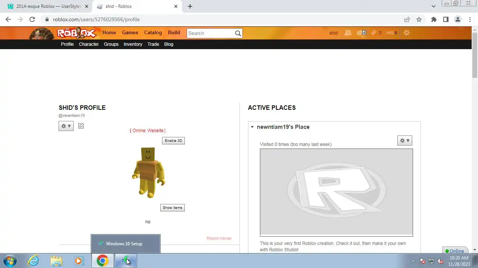Screen dimensions: 478x268
Task: Click the Robux R$ icon
Action: pos(390,33)
